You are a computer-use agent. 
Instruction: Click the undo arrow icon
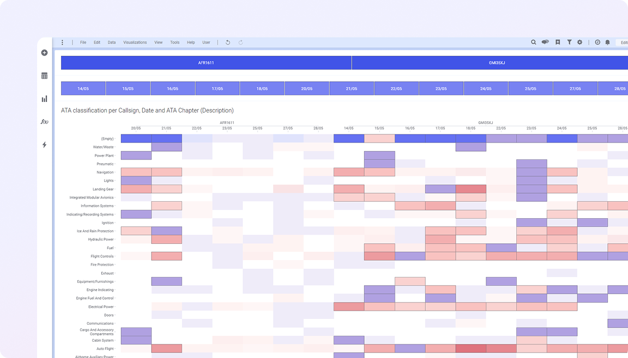pyautogui.click(x=228, y=42)
